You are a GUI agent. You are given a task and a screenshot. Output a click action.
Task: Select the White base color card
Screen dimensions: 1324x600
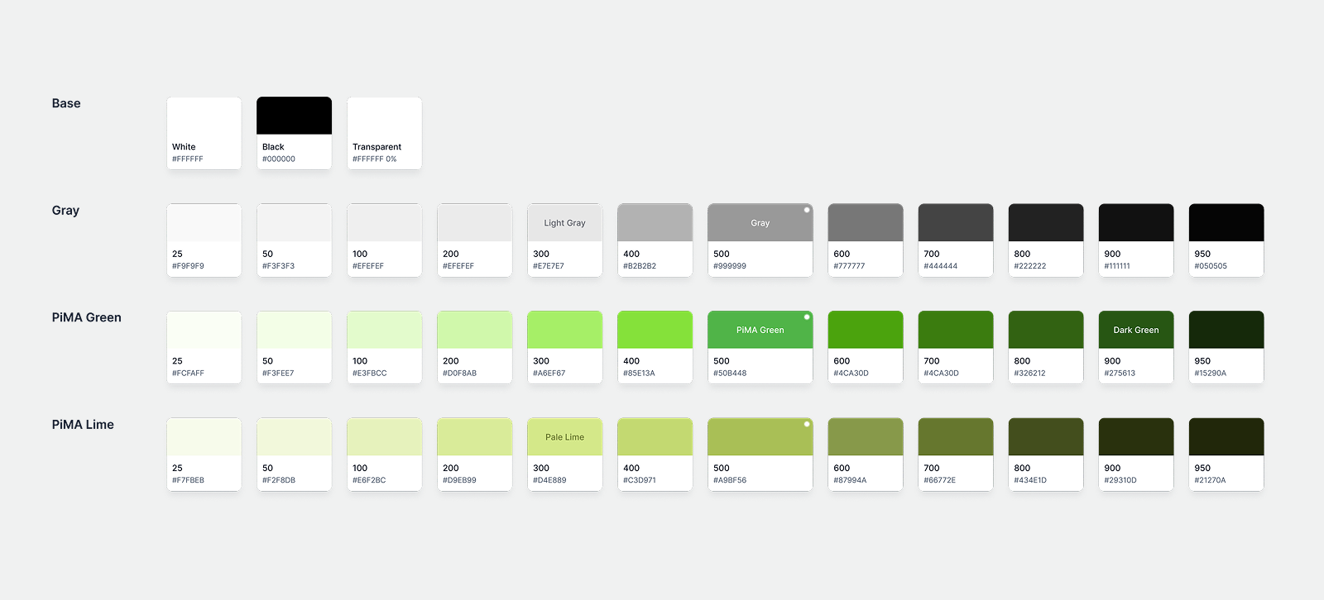coord(204,132)
